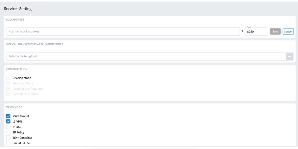
Task: Toggle the Advanced Mode checkbox
Action: tap(9, 83)
